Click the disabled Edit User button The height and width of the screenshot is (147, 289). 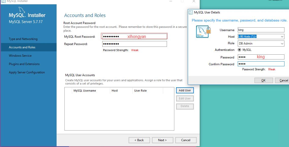(185, 98)
